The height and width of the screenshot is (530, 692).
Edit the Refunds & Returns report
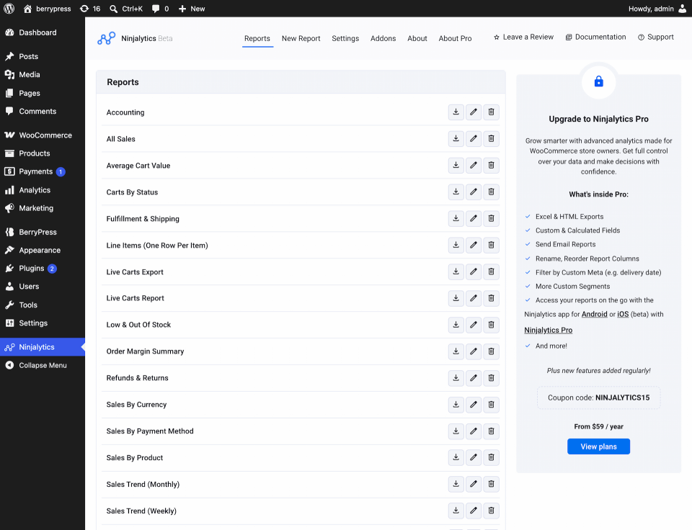click(474, 378)
